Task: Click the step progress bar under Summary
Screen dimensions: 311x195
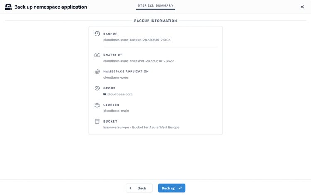Action: coord(155,10)
